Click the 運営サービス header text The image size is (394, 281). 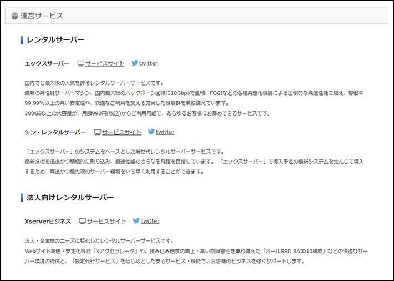coord(42,16)
